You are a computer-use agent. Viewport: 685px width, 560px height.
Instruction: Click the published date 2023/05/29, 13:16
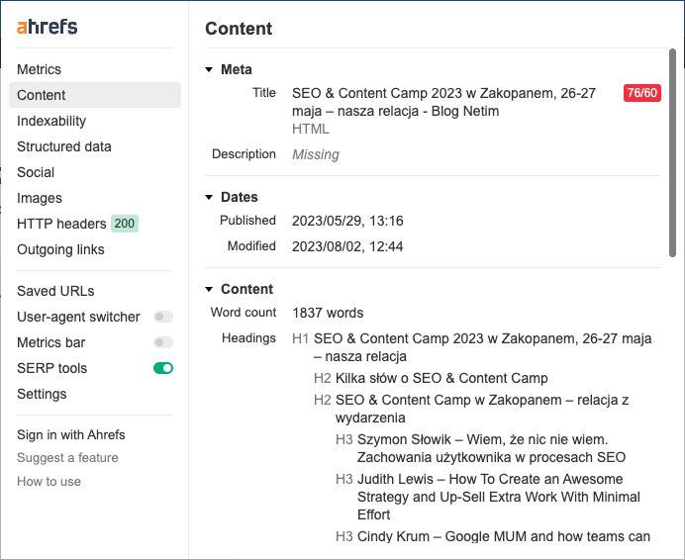point(347,221)
